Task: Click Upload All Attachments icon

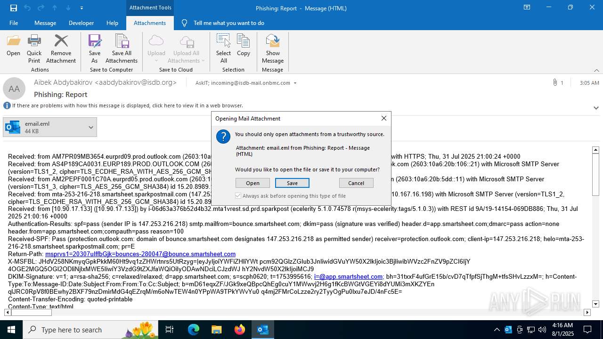Action: click(186, 48)
